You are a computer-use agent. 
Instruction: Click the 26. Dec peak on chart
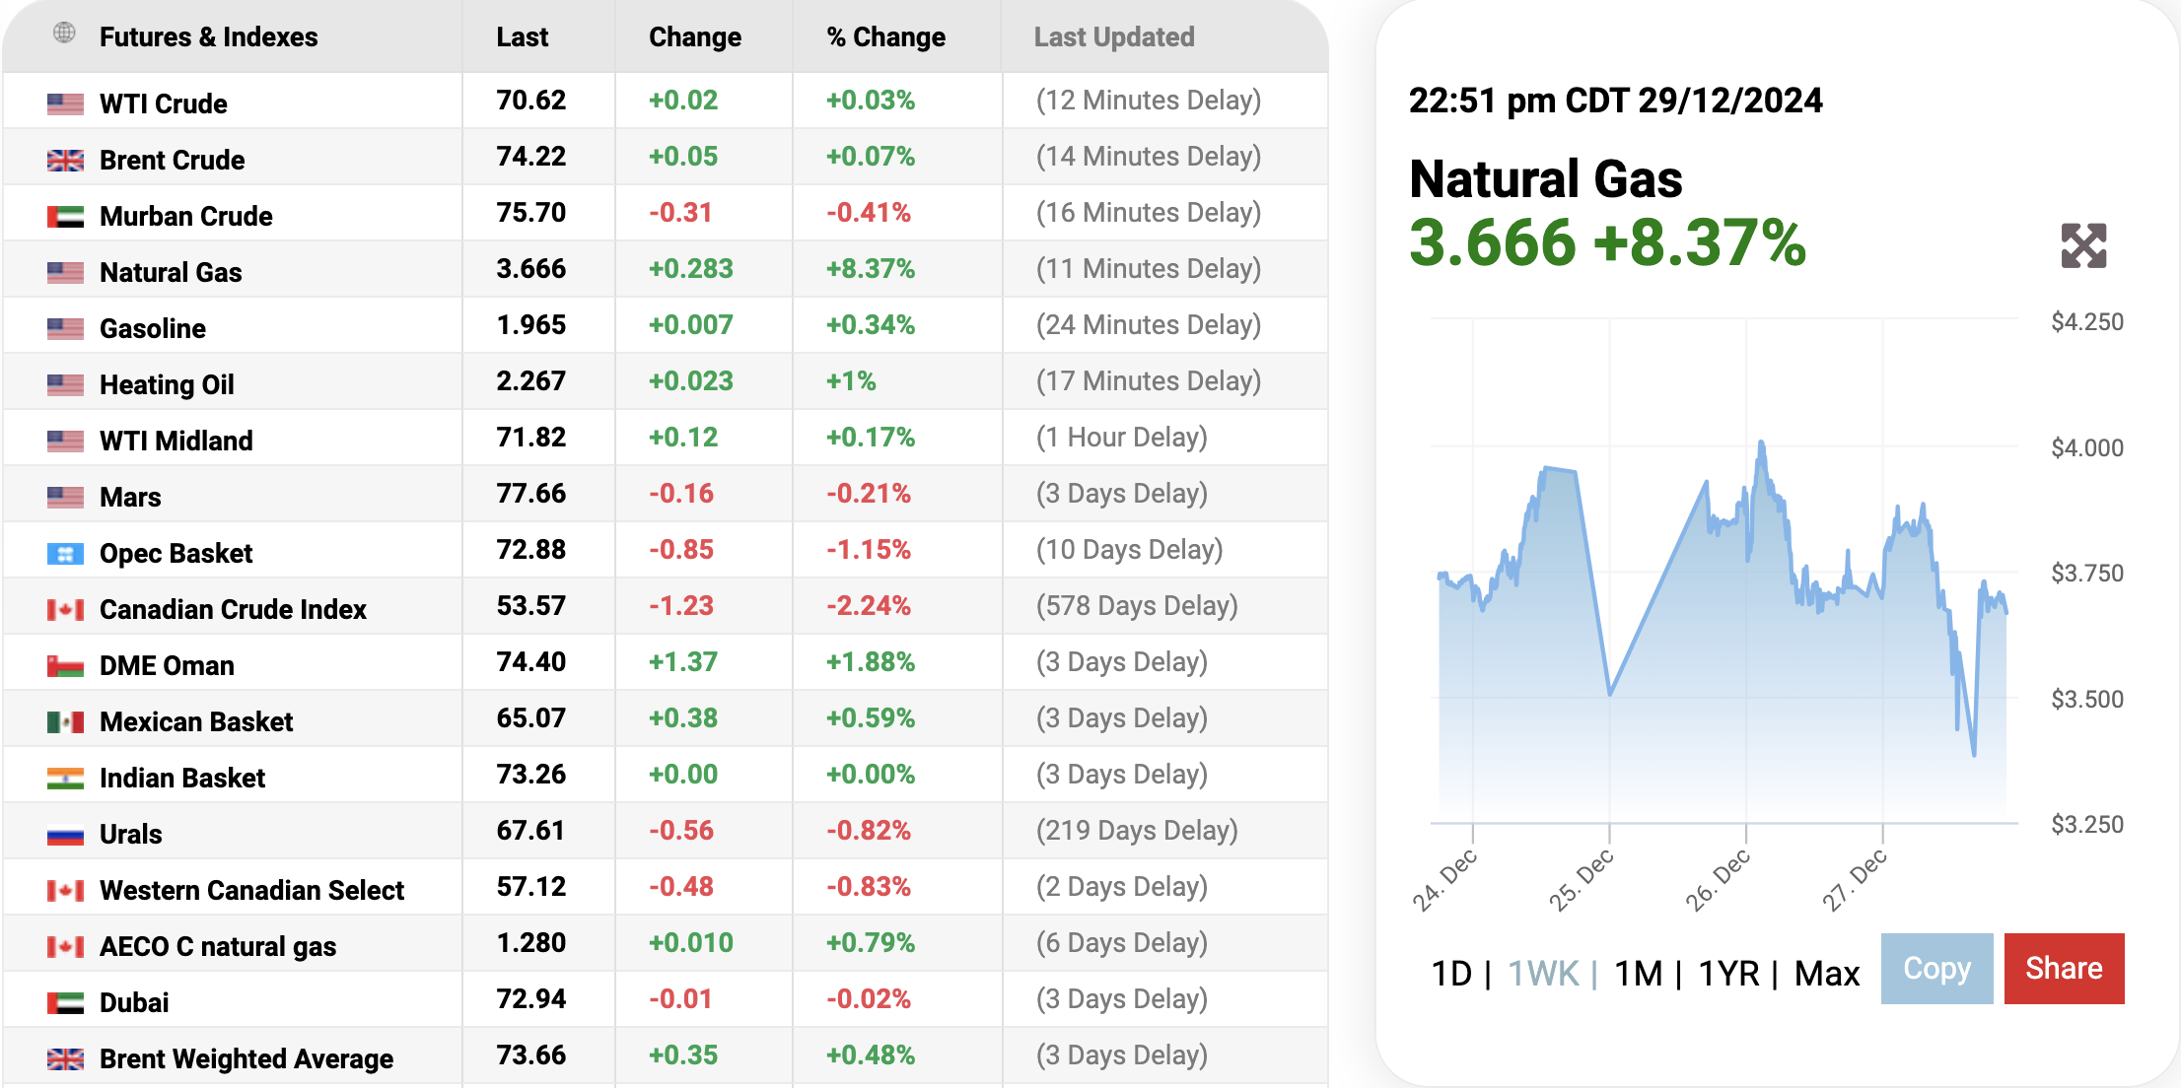pos(1761,443)
